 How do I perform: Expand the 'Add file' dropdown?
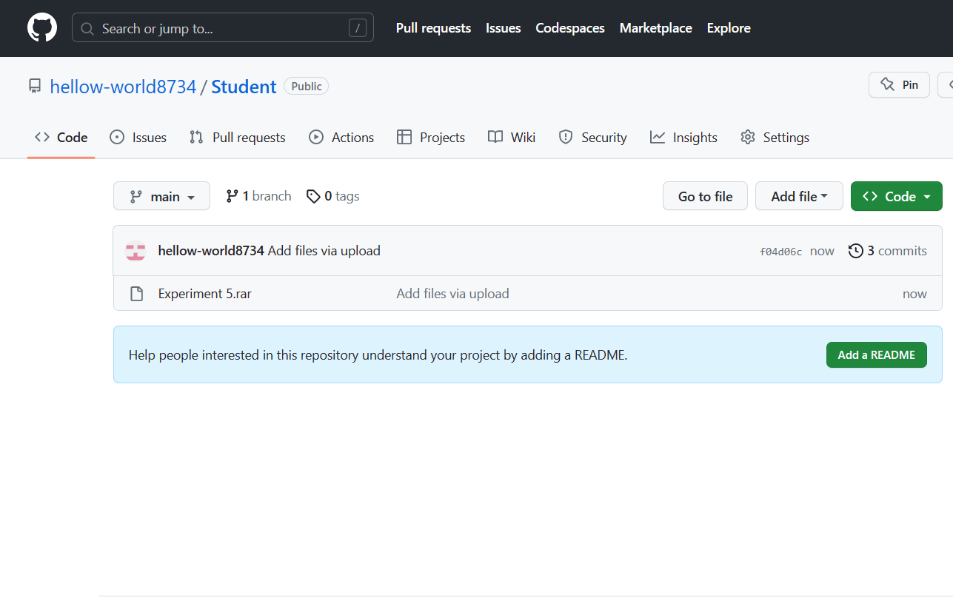point(799,196)
